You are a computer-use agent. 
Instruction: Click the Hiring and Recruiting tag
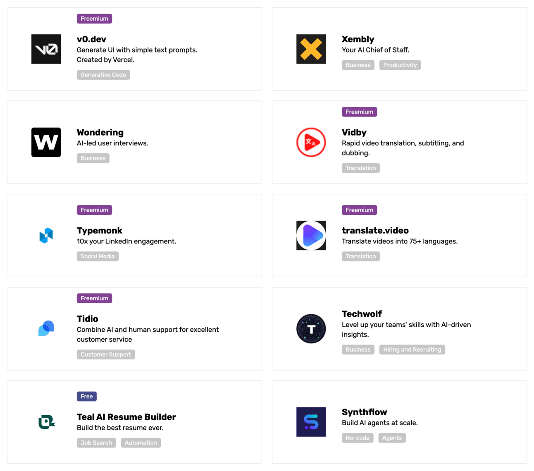coord(412,350)
